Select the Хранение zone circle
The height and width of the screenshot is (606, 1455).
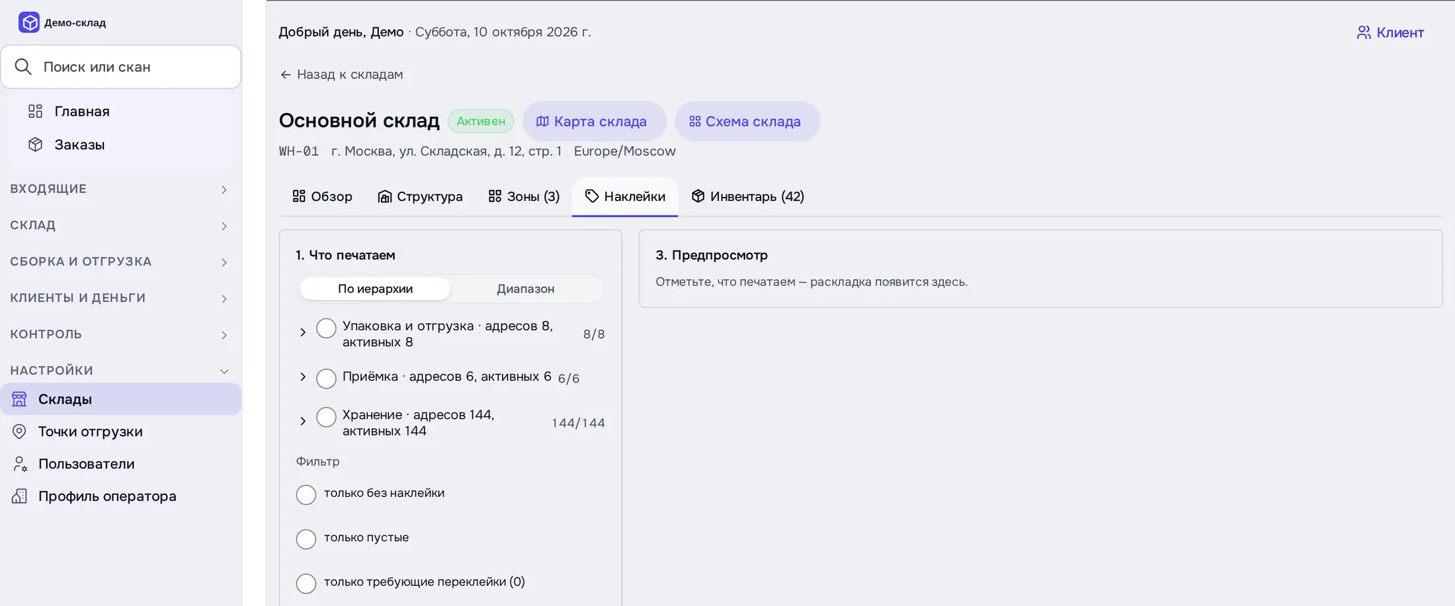(326, 418)
